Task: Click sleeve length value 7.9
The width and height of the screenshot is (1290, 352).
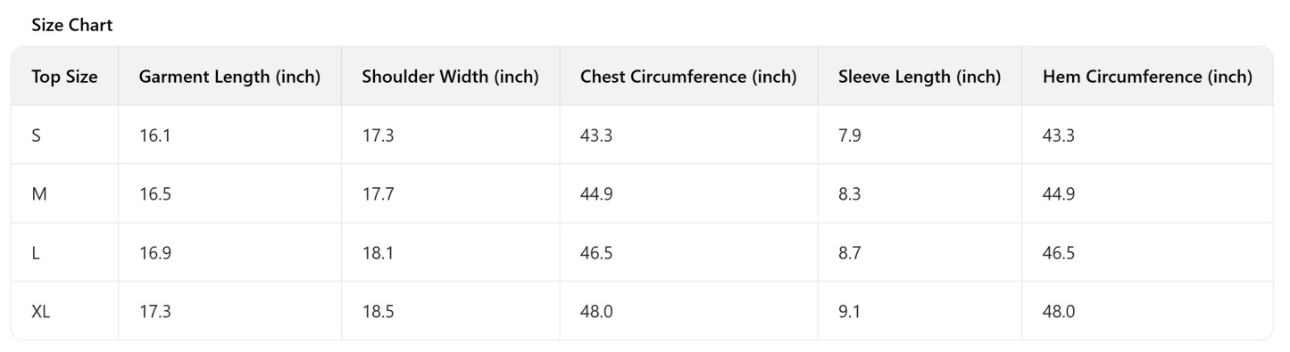Action: point(850,135)
